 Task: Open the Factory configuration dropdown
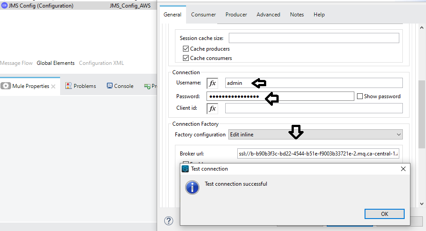click(316, 135)
